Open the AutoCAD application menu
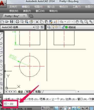Image resolution: width=94 pixels, height=110 pixels. coord(3,4)
